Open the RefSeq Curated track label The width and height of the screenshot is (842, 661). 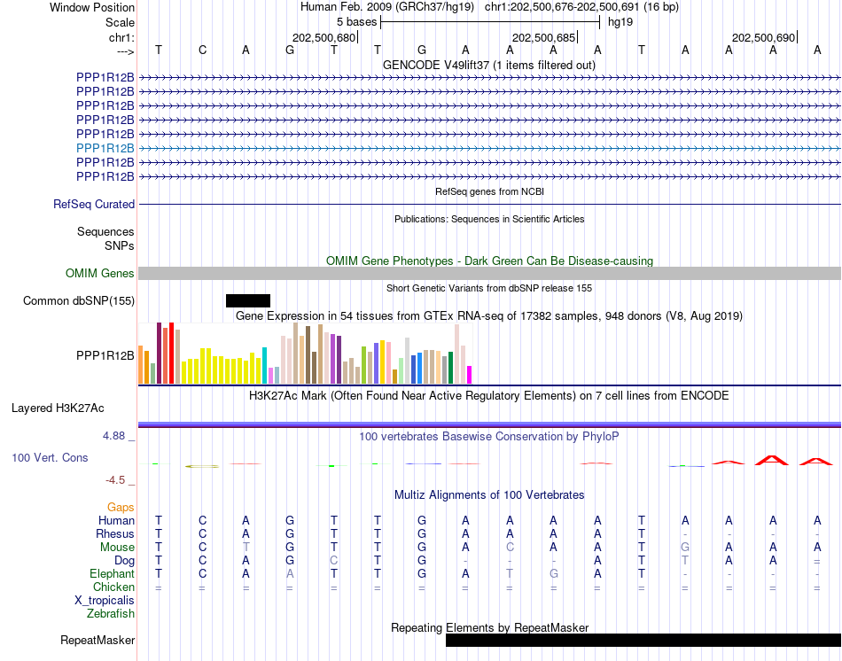point(94,204)
